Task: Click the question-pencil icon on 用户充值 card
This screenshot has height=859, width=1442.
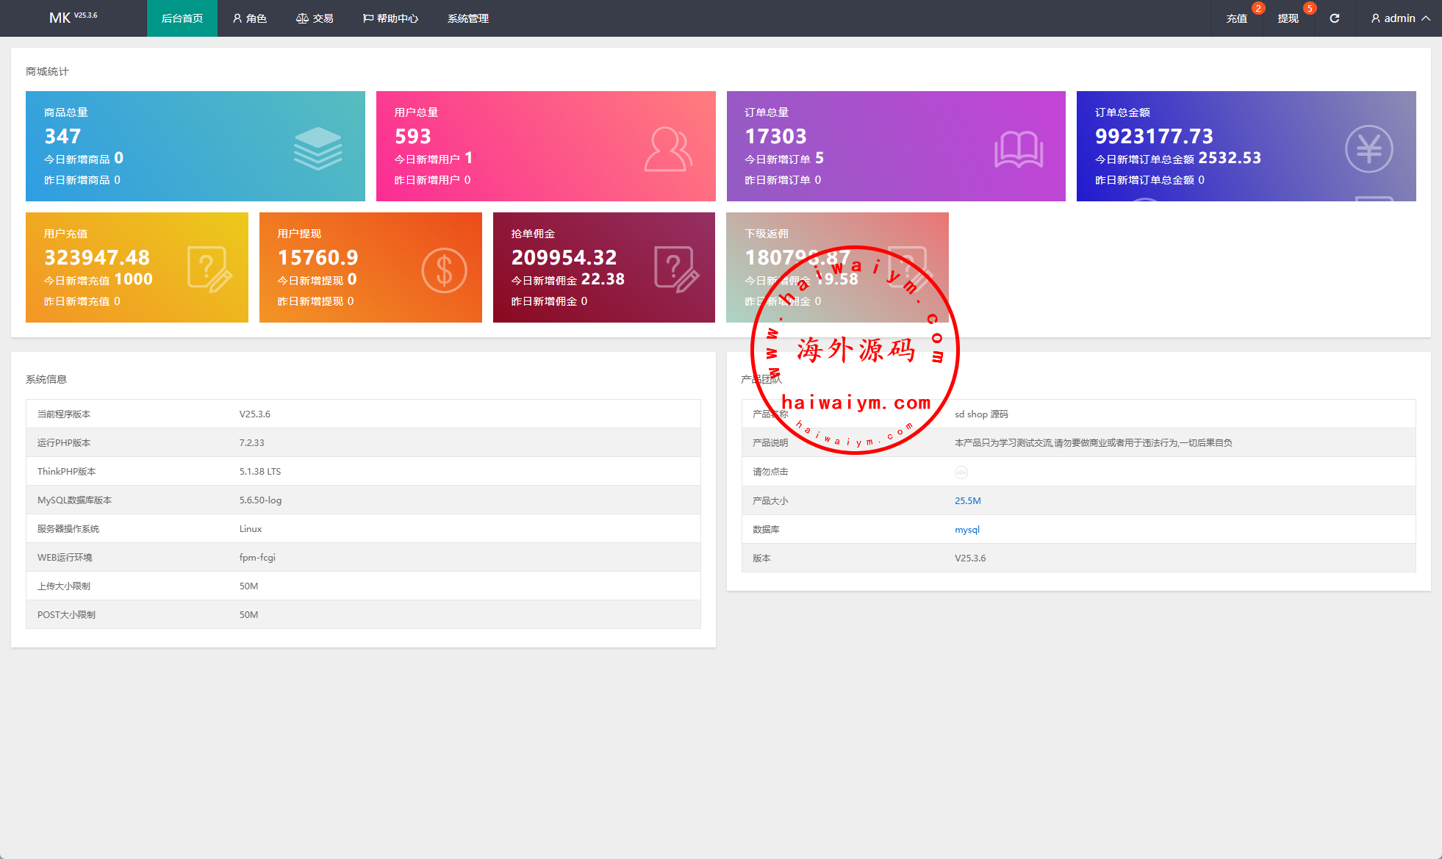Action: coord(209,270)
